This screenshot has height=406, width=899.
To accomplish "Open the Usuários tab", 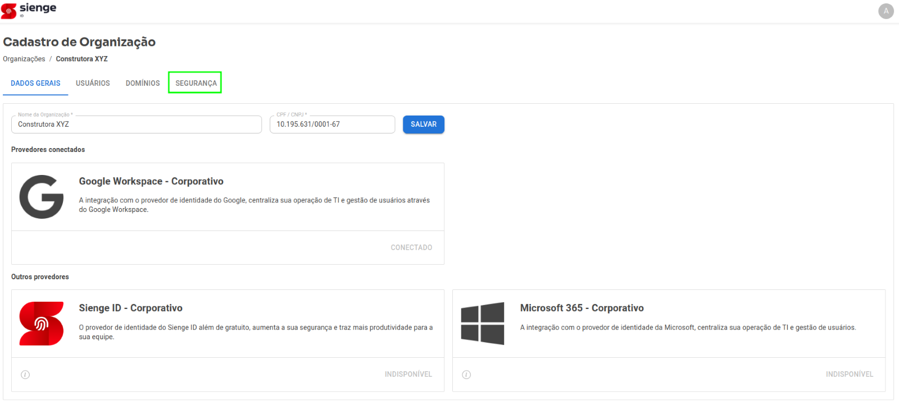I will (x=93, y=83).
